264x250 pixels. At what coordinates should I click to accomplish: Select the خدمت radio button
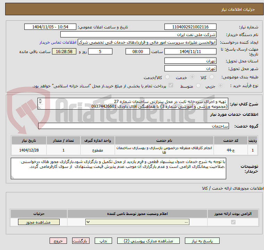192,77
